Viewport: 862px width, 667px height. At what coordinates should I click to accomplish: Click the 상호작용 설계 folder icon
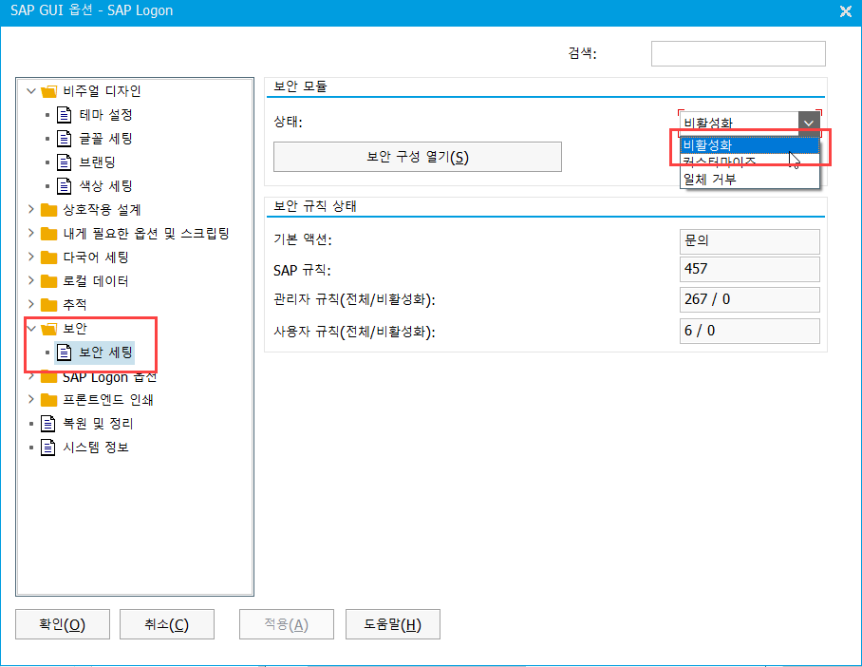49,210
